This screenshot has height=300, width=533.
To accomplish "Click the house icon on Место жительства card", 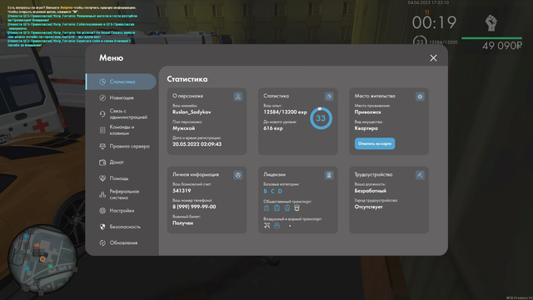I will (x=420, y=97).
